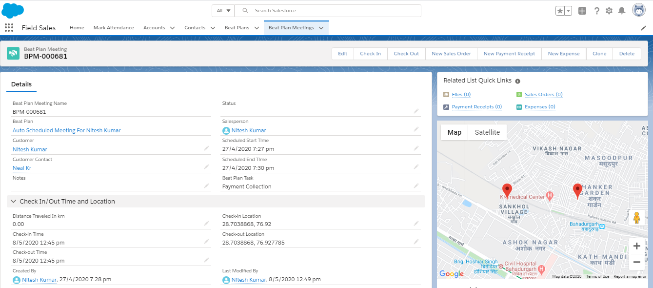This screenshot has height=288, width=653.
Task: Switch the map back to Map view
Action: point(454,132)
